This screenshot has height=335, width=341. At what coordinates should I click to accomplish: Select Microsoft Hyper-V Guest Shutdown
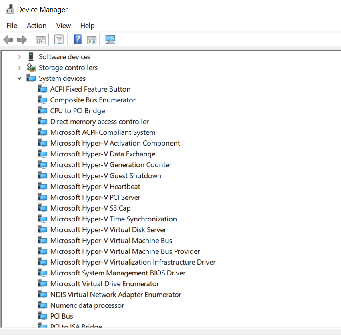click(x=106, y=176)
